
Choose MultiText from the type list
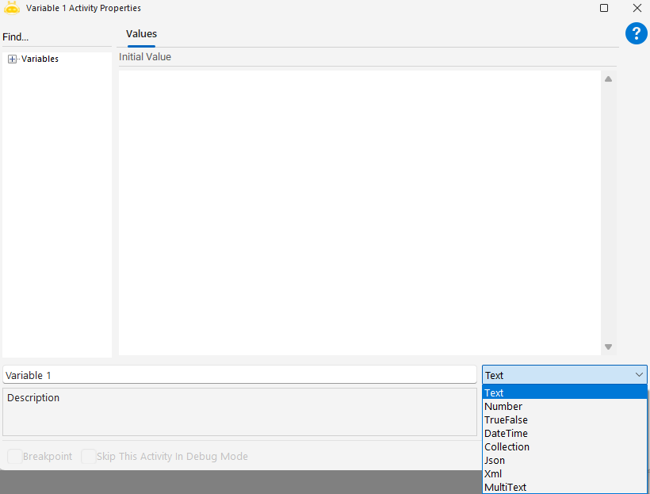point(505,488)
